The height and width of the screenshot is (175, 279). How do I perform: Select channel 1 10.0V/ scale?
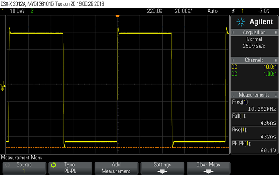pos(17,11)
